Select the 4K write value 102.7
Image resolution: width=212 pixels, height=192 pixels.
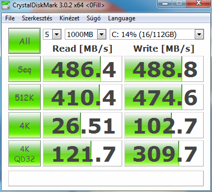164,125
